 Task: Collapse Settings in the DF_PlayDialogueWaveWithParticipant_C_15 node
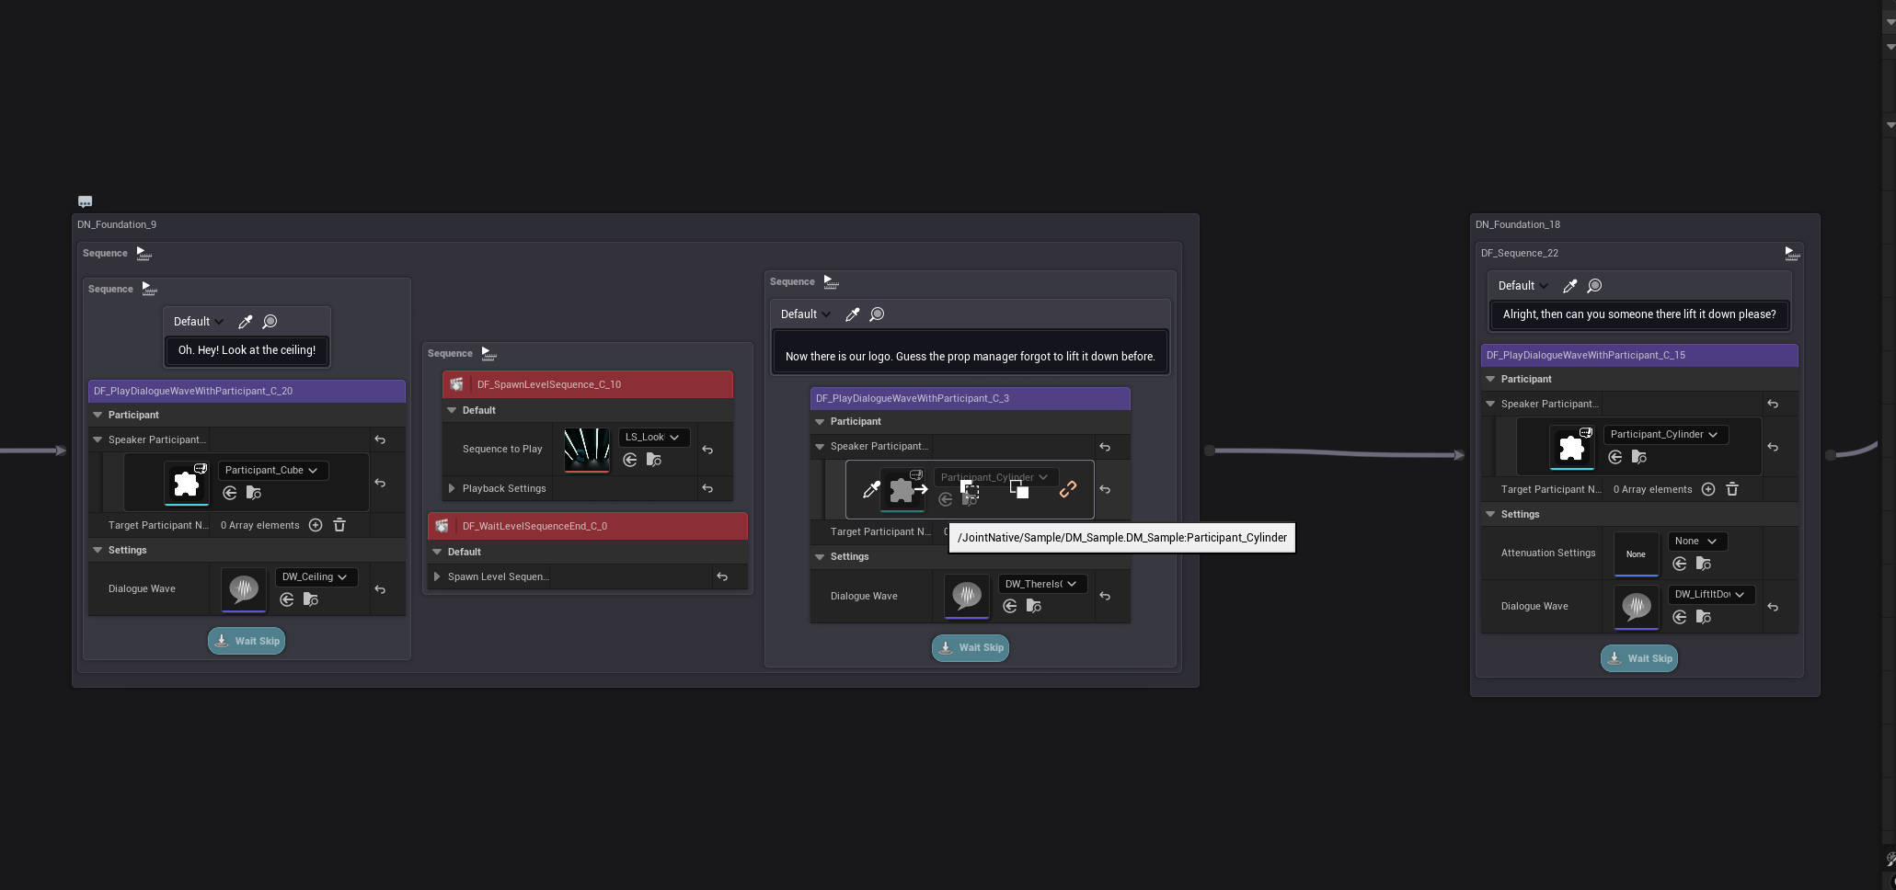[1490, 514]
